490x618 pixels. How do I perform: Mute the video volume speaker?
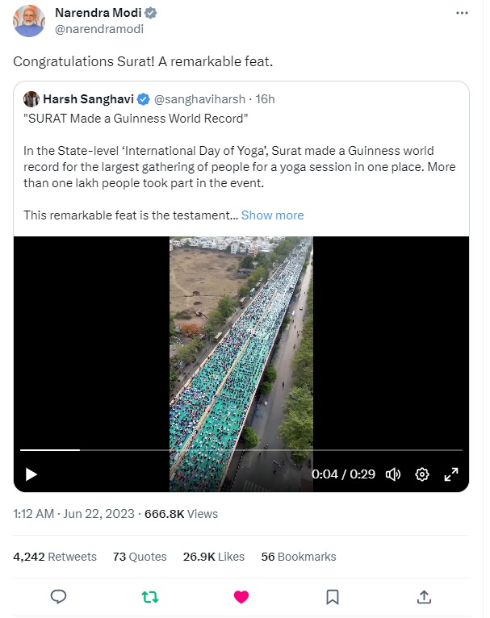click(393, 474)
